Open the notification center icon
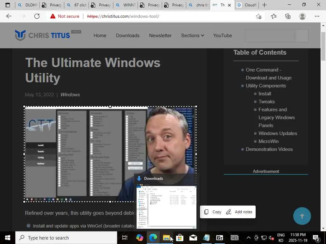 pyautogui.click(x=316, y=238)
